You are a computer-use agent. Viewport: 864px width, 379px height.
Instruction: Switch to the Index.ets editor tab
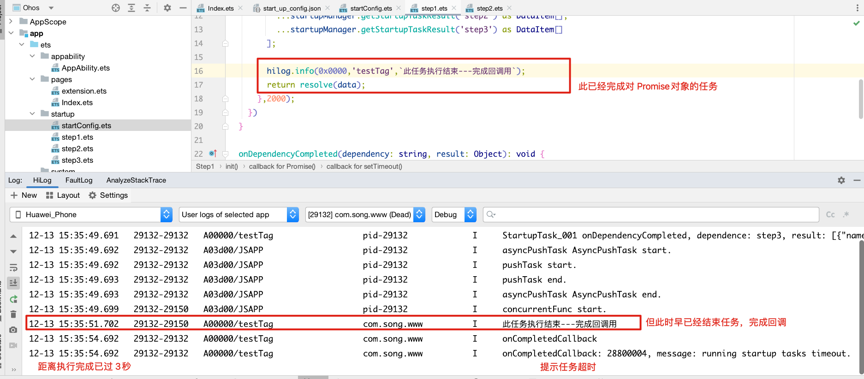(x=220, y=8)
